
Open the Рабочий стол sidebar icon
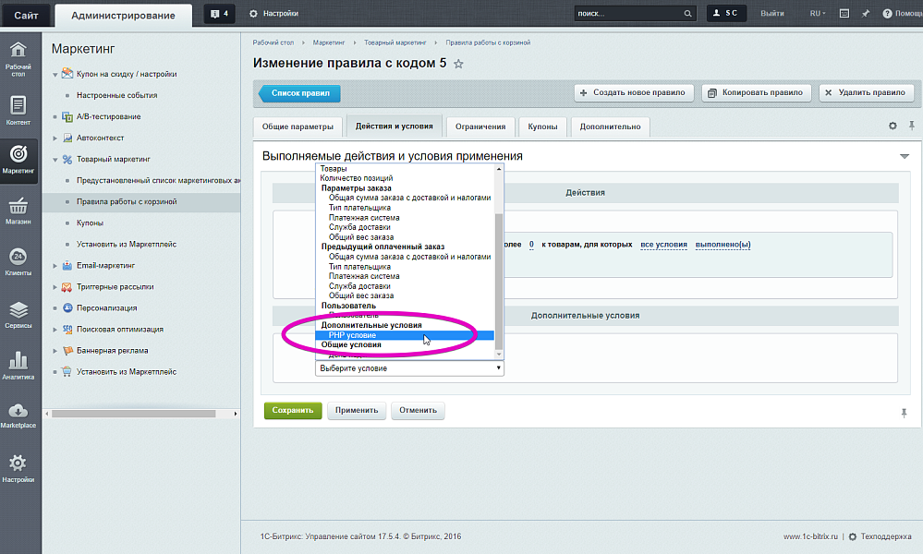[x=18, y=57]
